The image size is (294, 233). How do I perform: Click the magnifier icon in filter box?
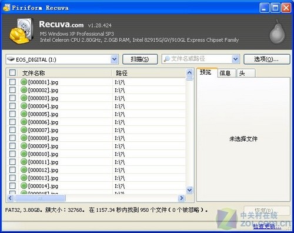click(167, 59)
